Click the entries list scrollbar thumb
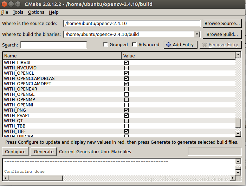 [238, 123]
